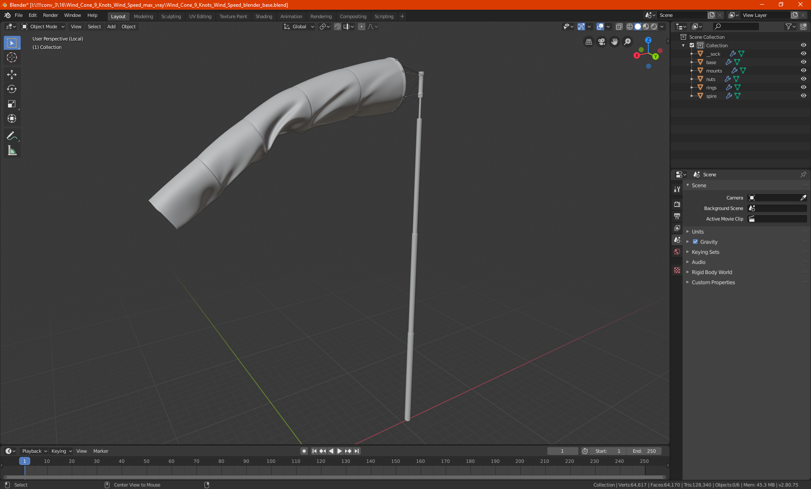Screen dimensions: 811x489
Task: Select the Annotate tool
Action: pyautogui.click(x=12, y=136)
